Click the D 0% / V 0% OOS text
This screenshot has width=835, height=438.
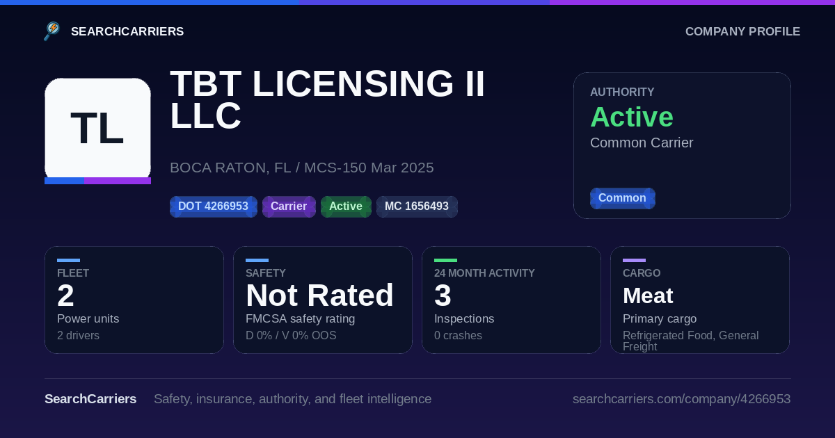(x=291, y=336)
